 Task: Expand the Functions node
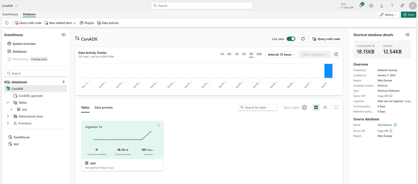(x=8, y=123)
